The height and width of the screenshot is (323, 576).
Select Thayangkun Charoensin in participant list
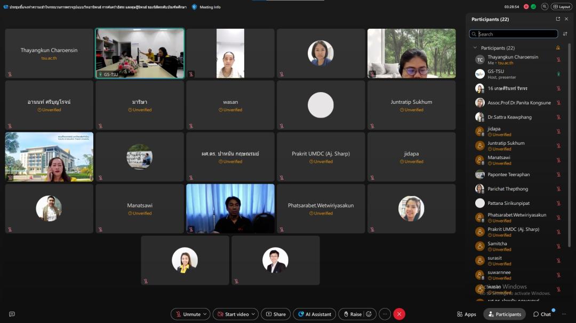pos(518,60)
